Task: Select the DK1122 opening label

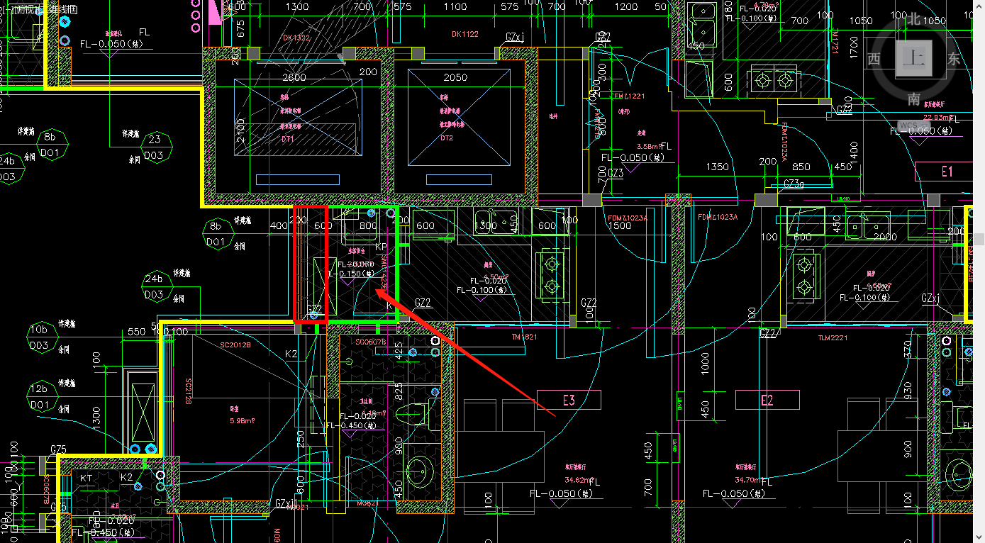Action: (465, 34)
